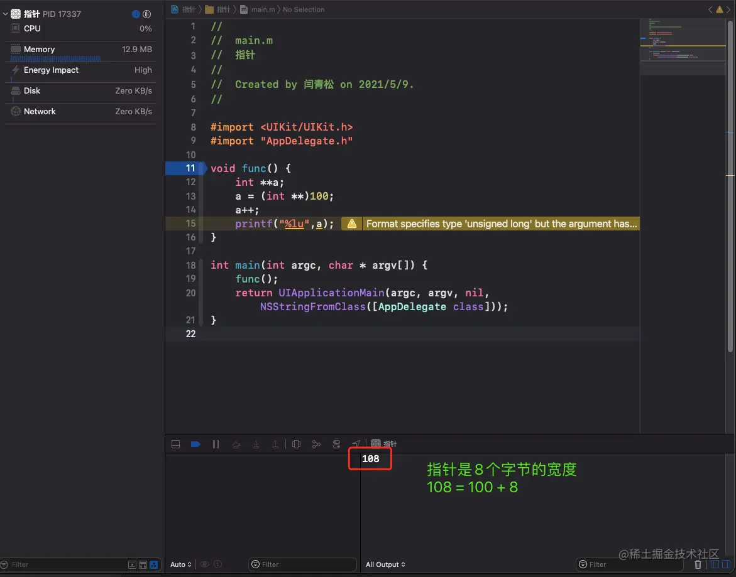Toggle the first navigator filter option icon
This screenshot has width=736, height=577.
[132, 565]
